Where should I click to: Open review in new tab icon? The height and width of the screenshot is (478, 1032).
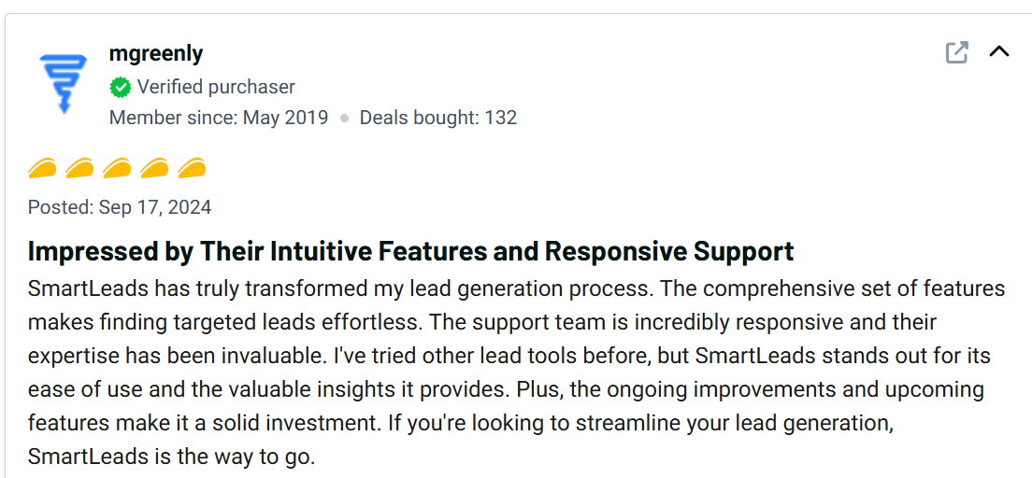pyautogui.click(x=956, y=52)
